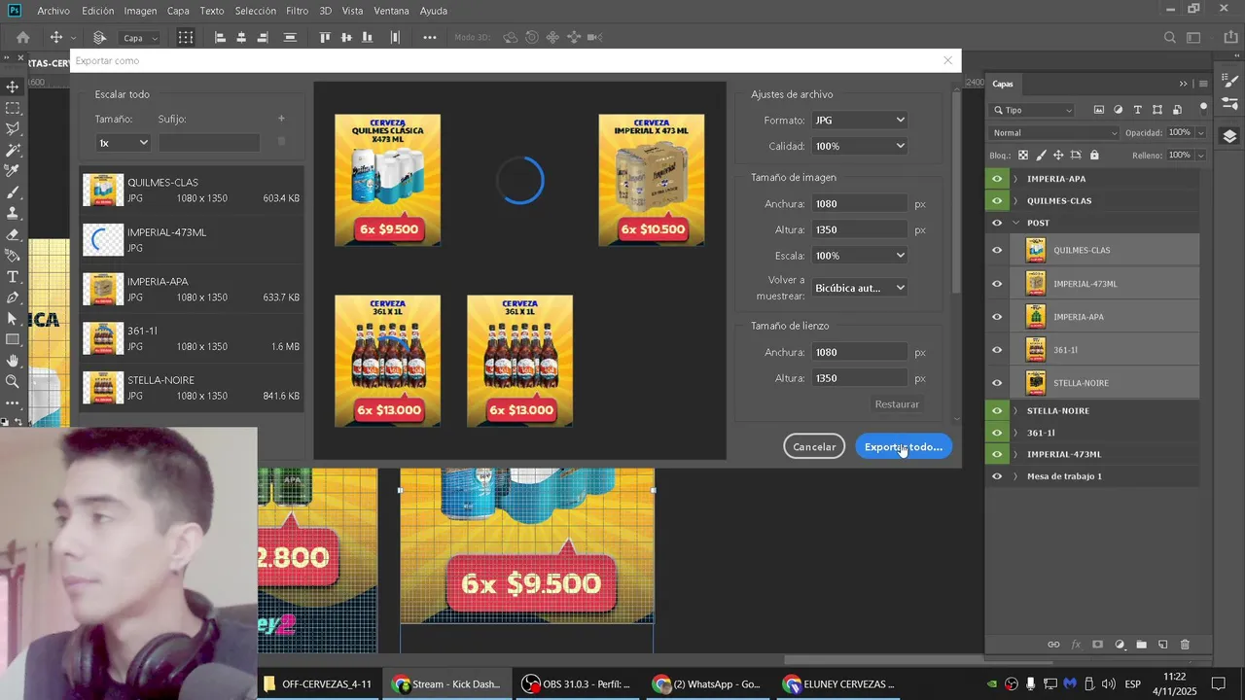Image resolution: width=1245 pixels, height=700 pixels.
Task: Switch to the Capas panel tab
Action: coord(1003,84)
